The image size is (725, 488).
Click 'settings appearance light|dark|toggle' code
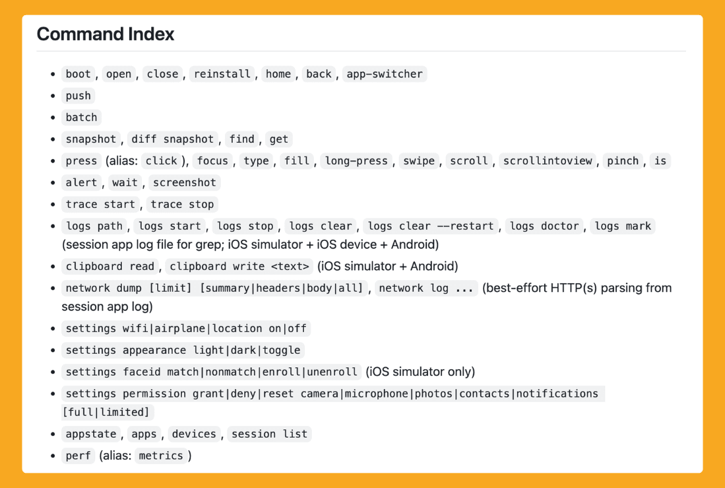click(183, 351)
